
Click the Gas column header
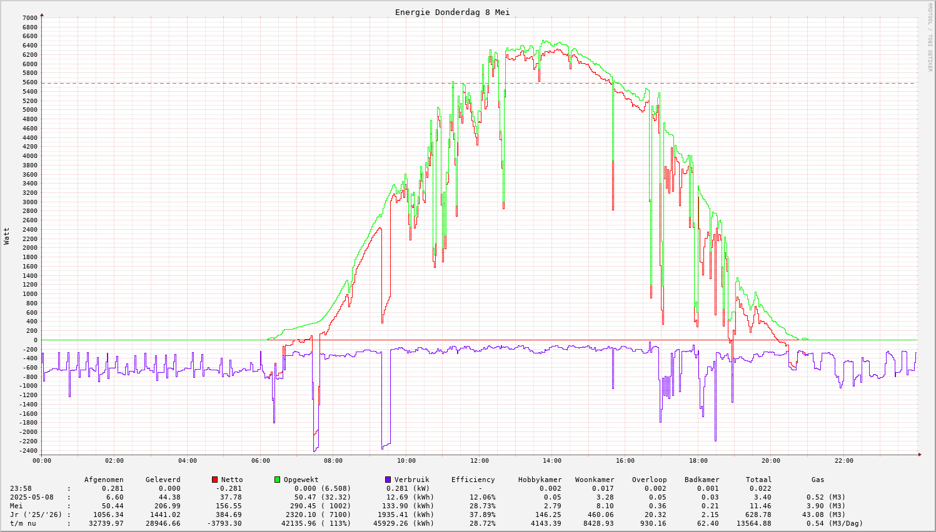(818, 480)
